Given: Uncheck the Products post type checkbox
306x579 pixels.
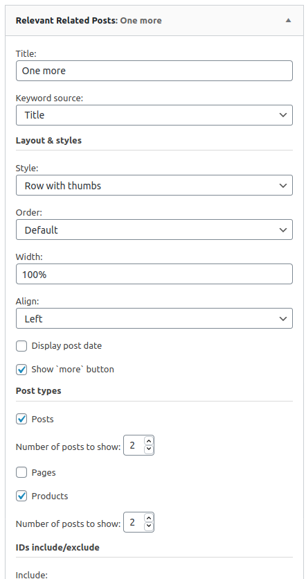Looking at the screenshot, I should click(21, 496).
